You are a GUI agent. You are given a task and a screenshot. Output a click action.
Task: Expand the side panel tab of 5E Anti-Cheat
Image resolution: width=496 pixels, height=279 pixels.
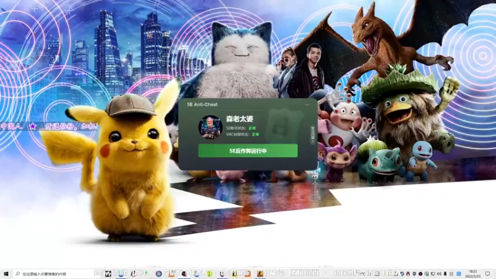pyautogui.click(x=312, y=135)
